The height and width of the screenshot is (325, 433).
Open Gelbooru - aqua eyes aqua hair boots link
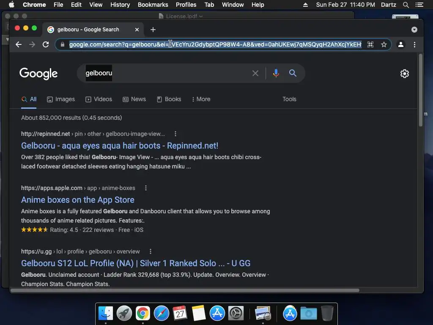click(120, 146)
